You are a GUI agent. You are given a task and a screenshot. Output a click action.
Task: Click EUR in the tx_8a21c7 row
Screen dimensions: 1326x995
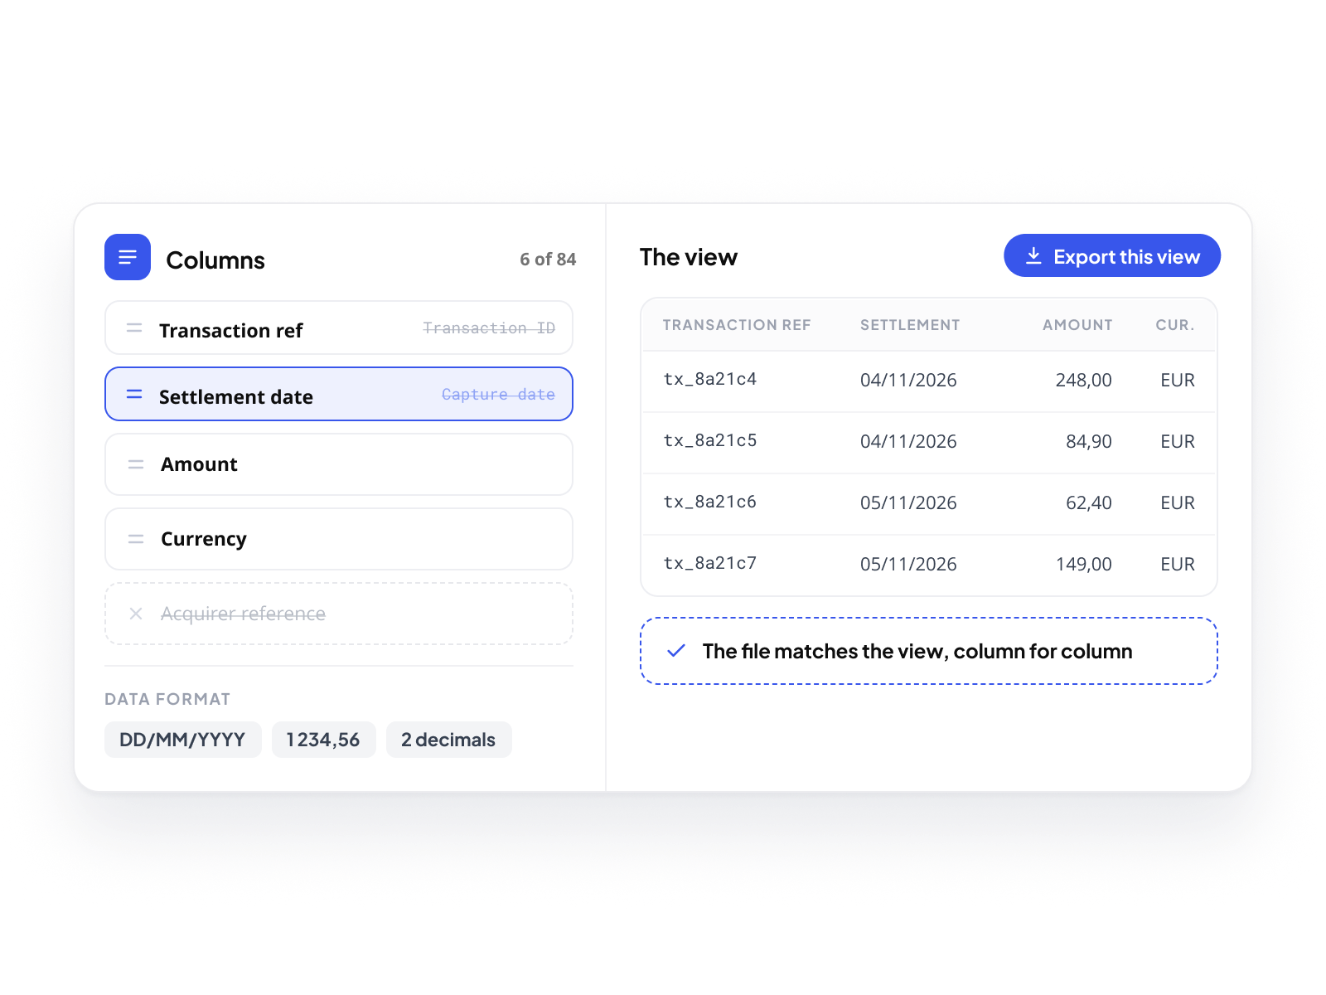point(1178,564)
